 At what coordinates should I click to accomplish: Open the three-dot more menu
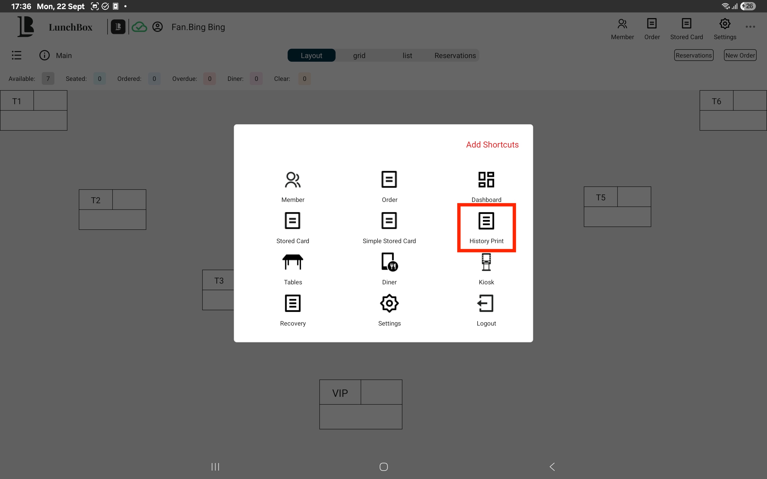coord(750,27)
